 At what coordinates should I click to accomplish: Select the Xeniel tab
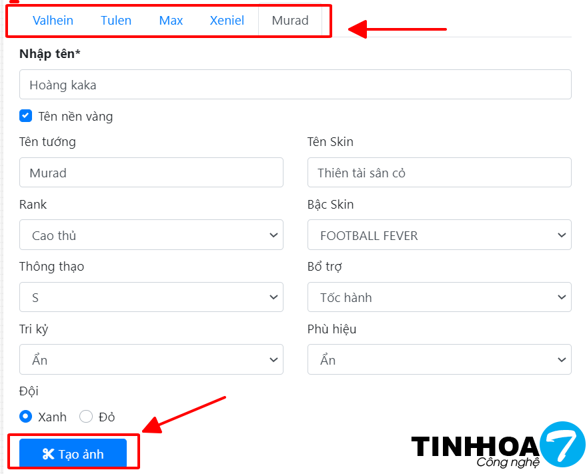227,21
